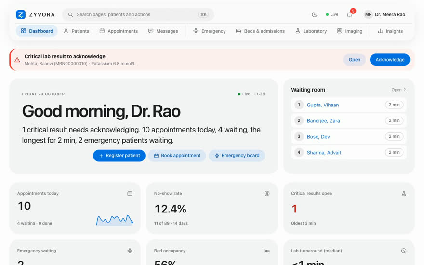Click the ⌘K shortcut badge in search
Image resolution: width=424 pixels, height=265 pixels.
(203, 14)
